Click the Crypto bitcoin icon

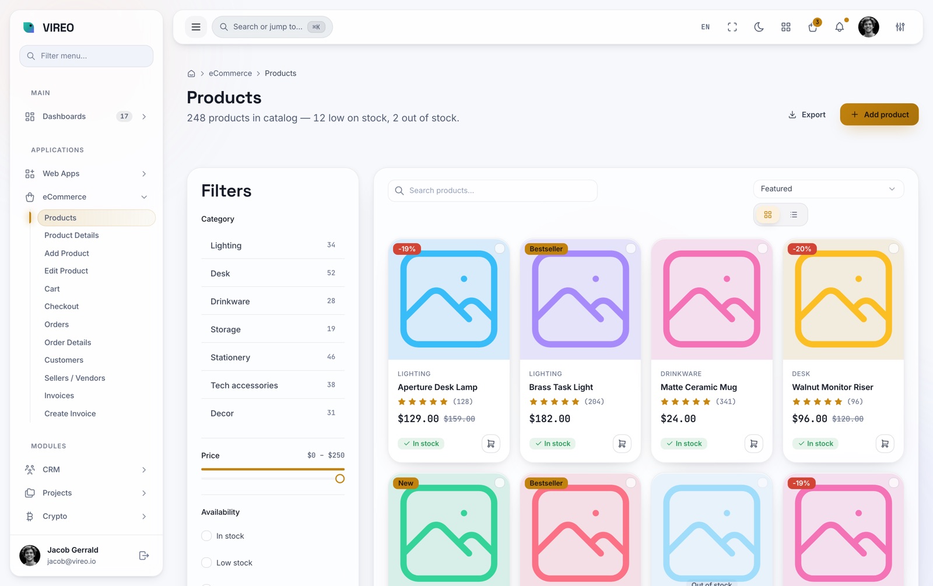click(x=30, y=516)
